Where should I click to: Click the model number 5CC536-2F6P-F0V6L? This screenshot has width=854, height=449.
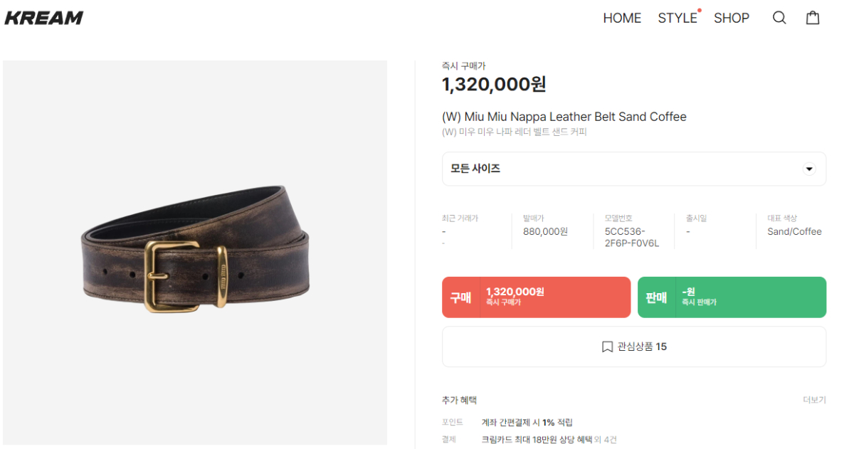[x=632, y=237]
